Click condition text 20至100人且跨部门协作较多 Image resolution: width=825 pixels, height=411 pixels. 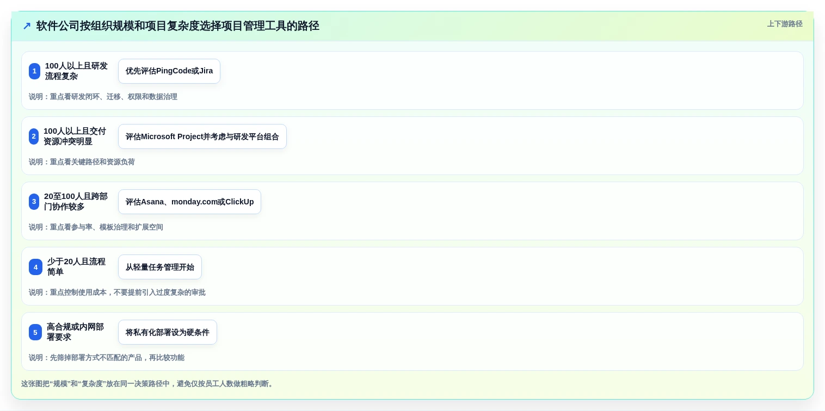click(76, 202)
